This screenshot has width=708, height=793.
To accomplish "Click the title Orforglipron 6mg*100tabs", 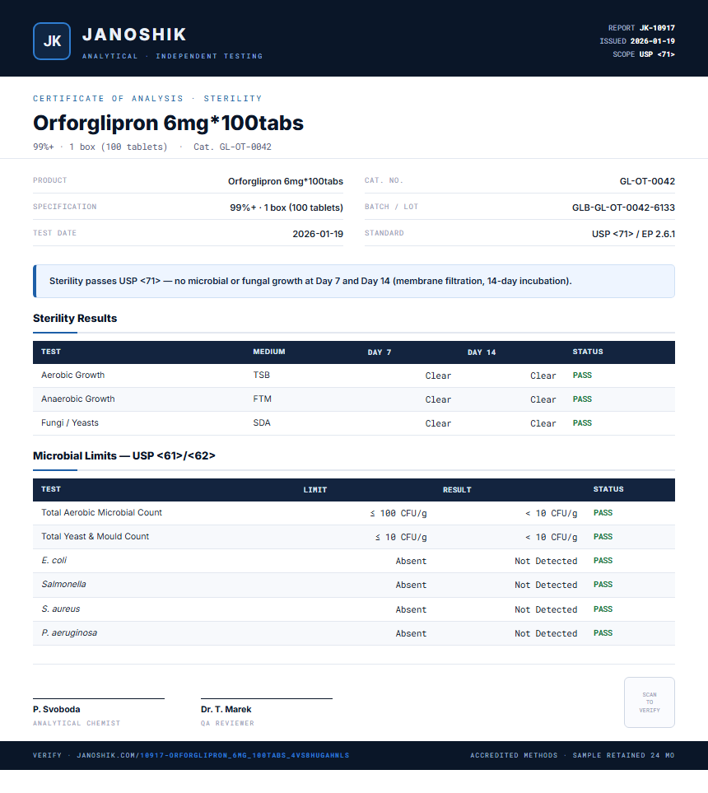I will (x=169, y=123).
